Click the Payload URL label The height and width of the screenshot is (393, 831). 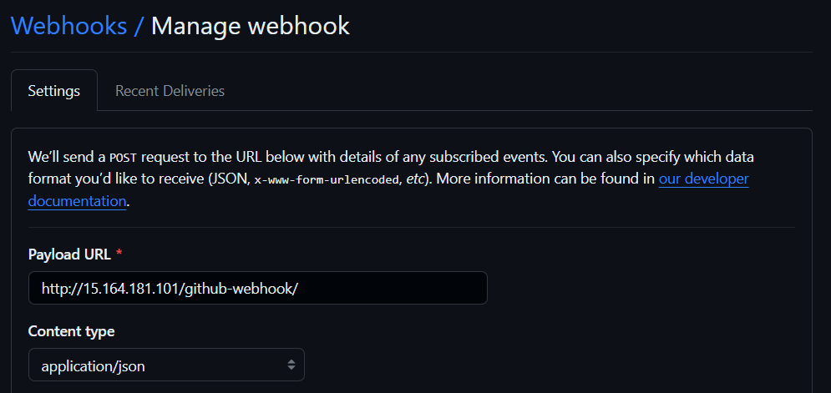coord(69,254)
